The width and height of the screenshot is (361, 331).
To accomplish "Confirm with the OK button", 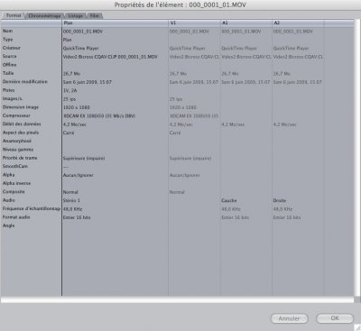I will coord(335,318).
